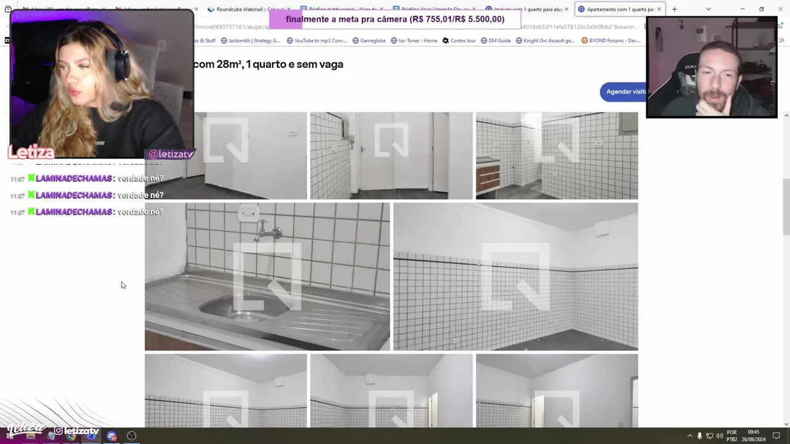Viewport: 790px width, 444px height.
Task: Open the network tray icon
Action: pyautogui.click(x=709, y=436)
